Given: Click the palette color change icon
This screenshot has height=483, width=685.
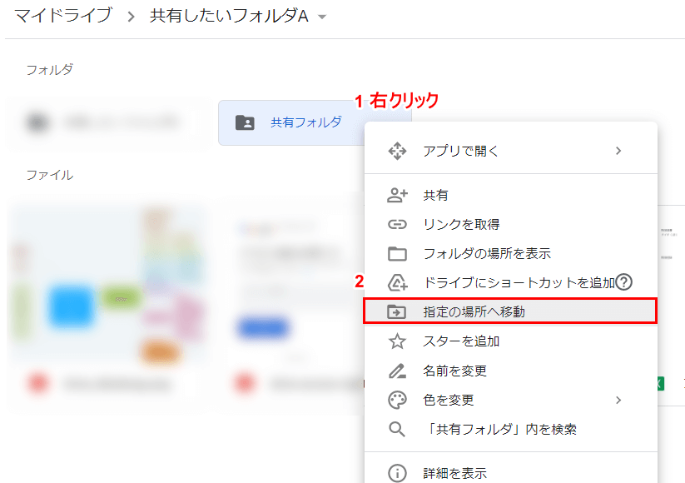Looking at the screenshot, I should coord(397,400).
